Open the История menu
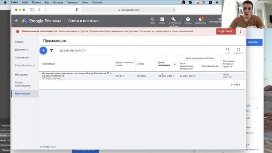 [58, 3]
